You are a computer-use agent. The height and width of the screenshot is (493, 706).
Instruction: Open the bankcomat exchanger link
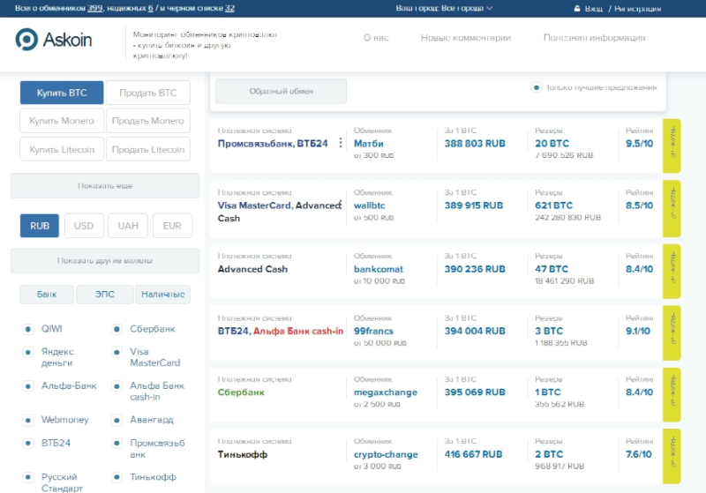tap(379, 269)
